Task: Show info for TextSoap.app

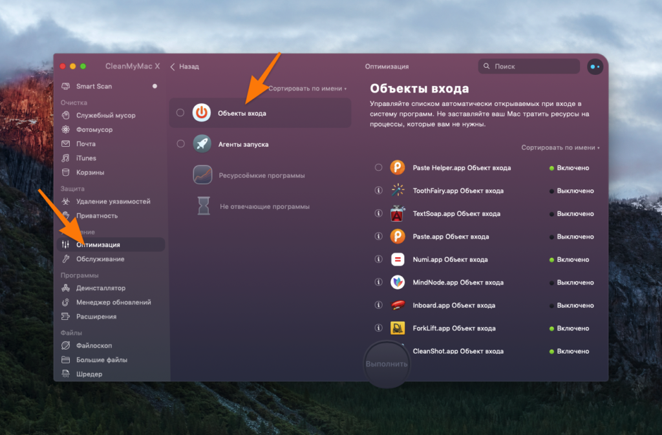Action: pyautogui.click(x=378, y=213)
